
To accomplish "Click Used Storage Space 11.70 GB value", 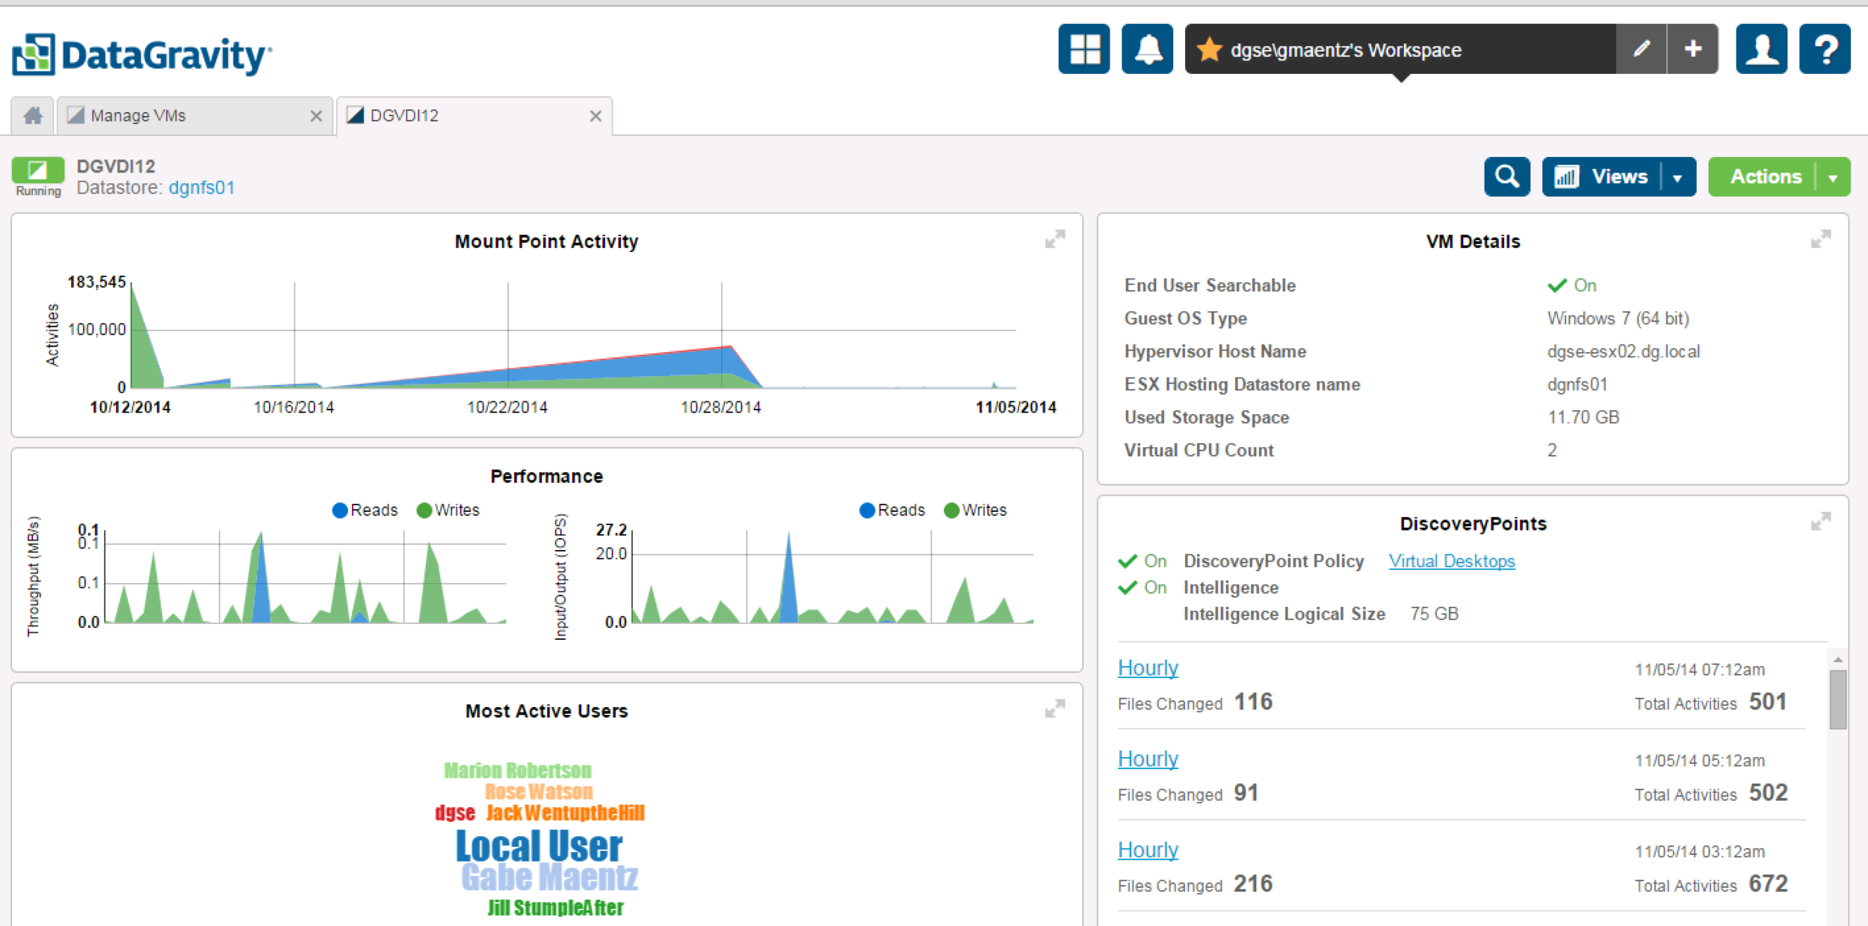I will (1583, 417).
